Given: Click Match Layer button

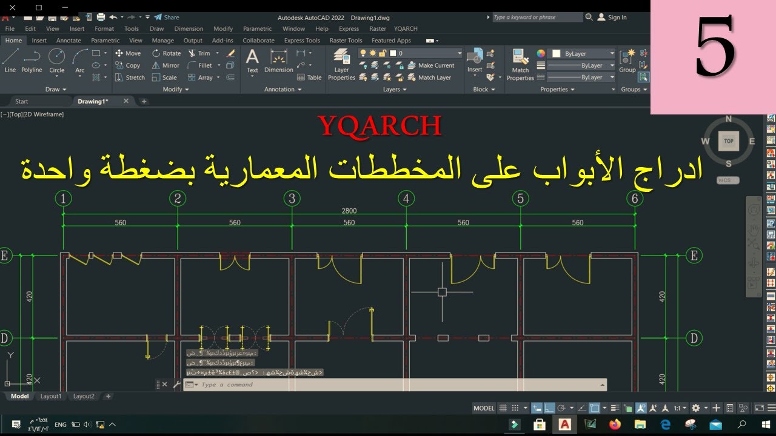Looking at the screenshot, I should point(429,78).
